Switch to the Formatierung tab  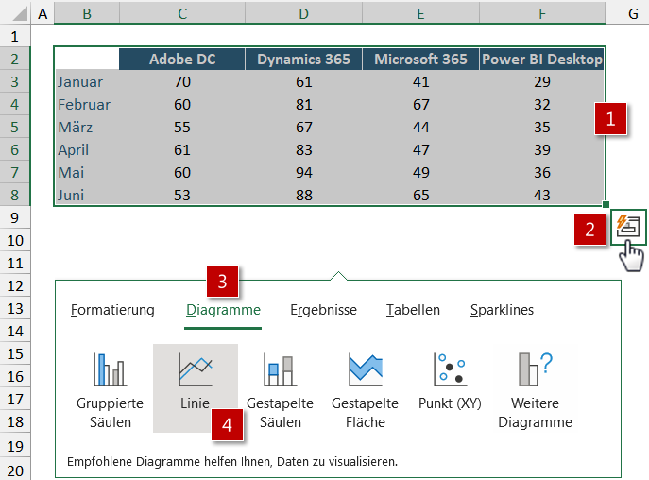tap(111, 310)
